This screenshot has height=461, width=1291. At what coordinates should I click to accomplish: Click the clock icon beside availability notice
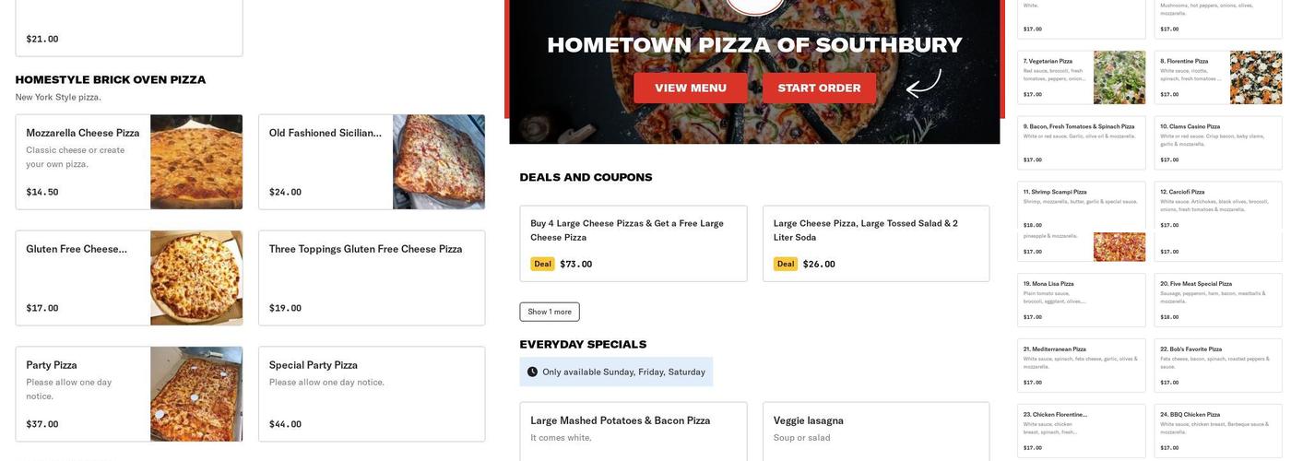pos(532,372)
